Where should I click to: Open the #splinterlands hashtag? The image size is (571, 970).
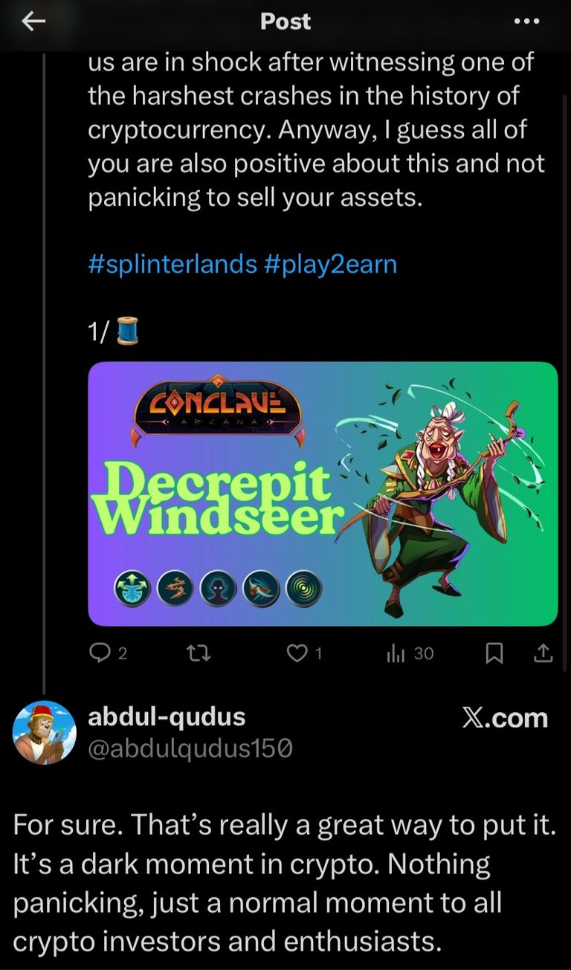(x=172, y=265)
